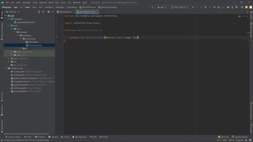Click UTF-8 encoding in status bar
Viewport: 253px width, 142px height.
[x=231, y=140]
